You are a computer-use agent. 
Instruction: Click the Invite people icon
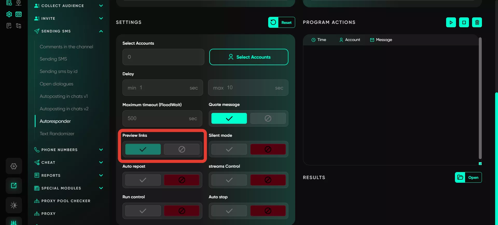(37, 18)
